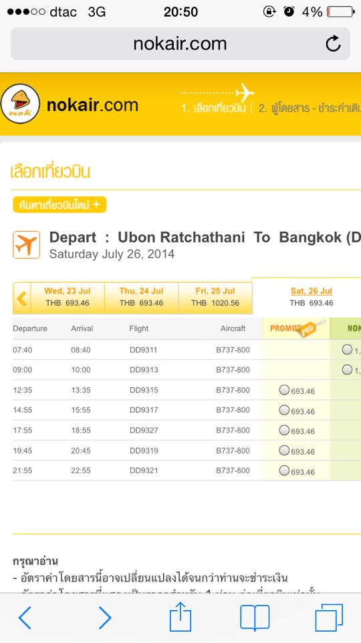Viewport: 361px width, 643px height.
Task: Select the 693.46 fare for flight DD9317
Action: coord(284,410)
